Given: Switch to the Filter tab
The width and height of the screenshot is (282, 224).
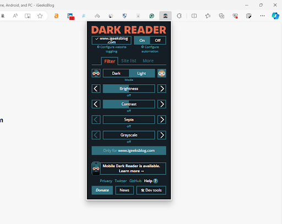Looking at the screenshot, I should pyautogui.click(x=110, y=61).
